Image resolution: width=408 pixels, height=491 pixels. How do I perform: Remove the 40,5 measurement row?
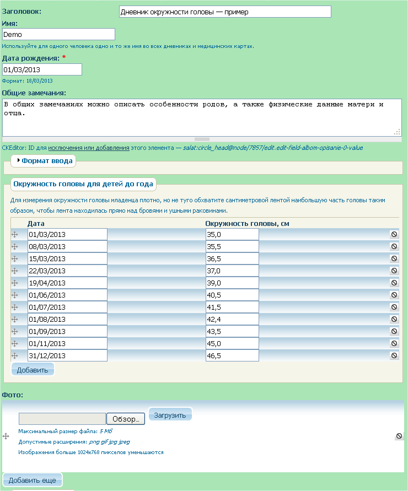point(394,295)
